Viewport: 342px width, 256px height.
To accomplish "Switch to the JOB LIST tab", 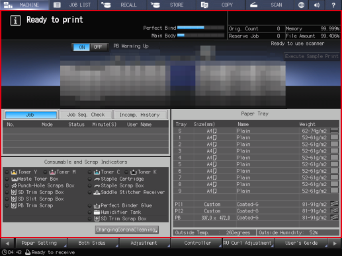I will [x=73, y=5].
